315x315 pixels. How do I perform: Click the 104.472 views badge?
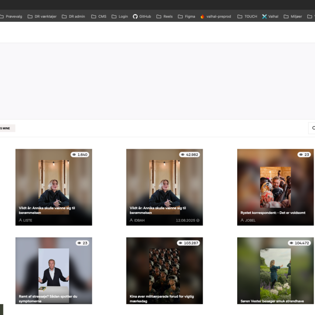pos(299,243)
